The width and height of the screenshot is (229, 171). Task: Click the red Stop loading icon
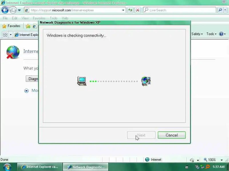pyautogui.click(x=138, y=10)
